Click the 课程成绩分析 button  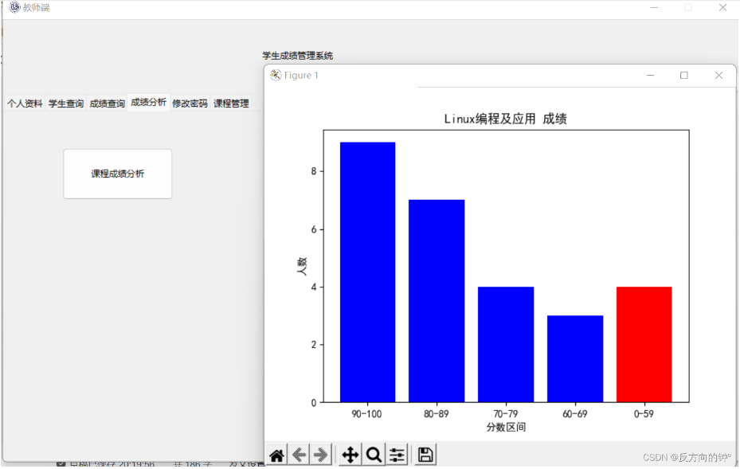click(x=118, y=174)
